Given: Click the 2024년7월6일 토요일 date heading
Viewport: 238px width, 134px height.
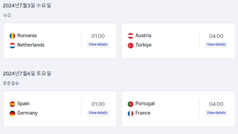Looking at the screenshot, I should coord(27,73).
